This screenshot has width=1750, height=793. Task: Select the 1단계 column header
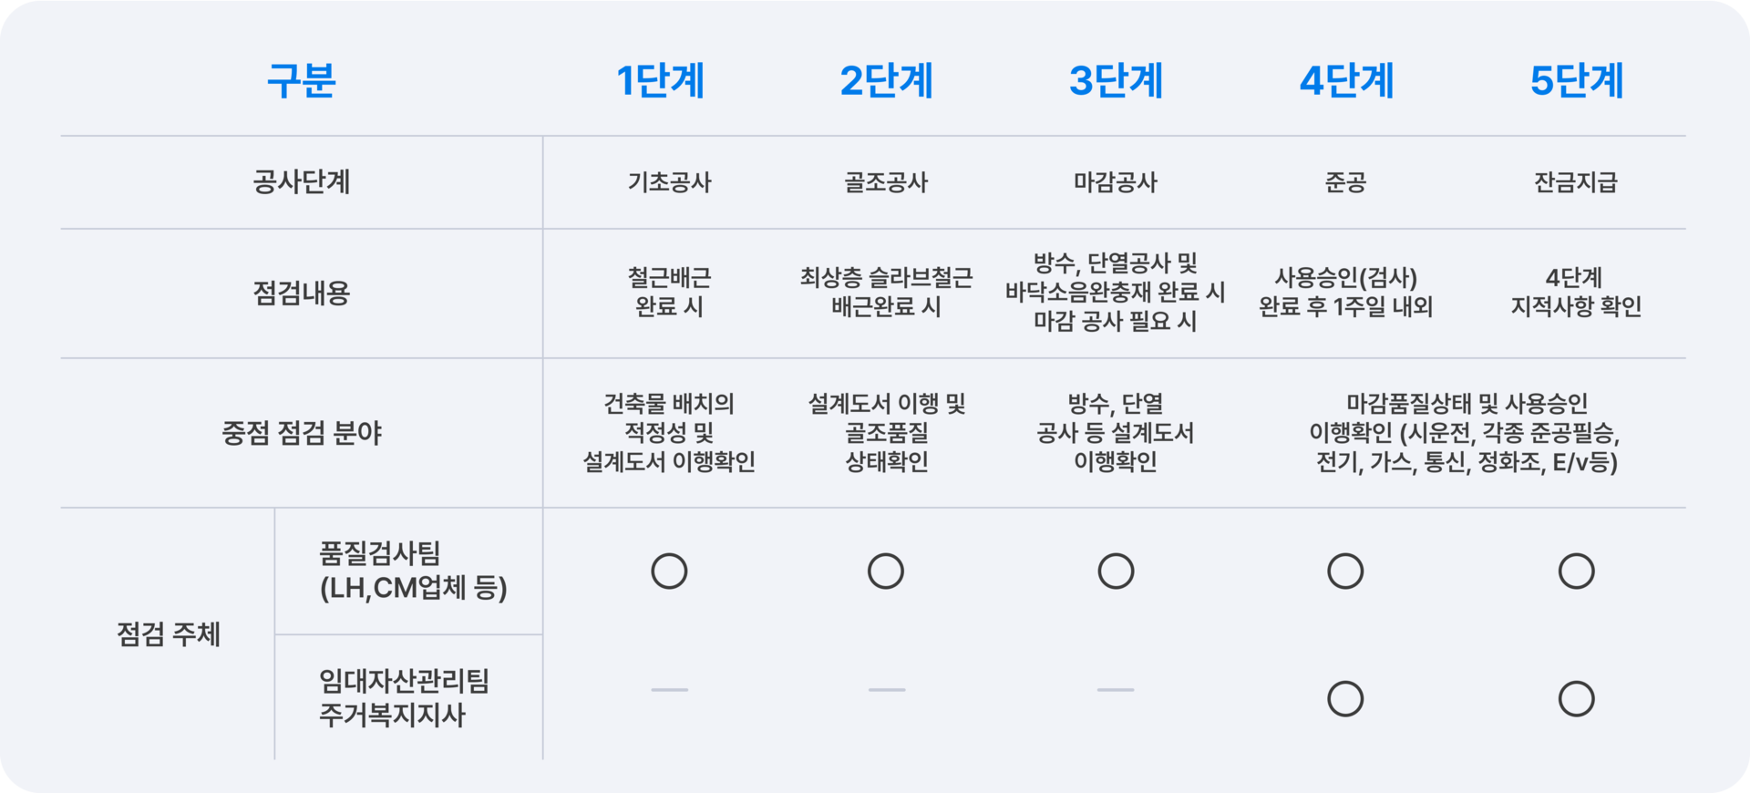(x=661, y=80)
